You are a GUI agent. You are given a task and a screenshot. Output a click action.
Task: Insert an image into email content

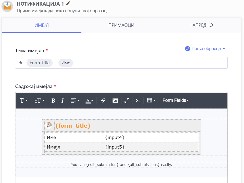115,101
